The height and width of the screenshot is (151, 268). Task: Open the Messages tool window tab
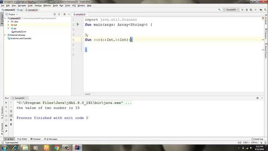click(x=51, y=139)
